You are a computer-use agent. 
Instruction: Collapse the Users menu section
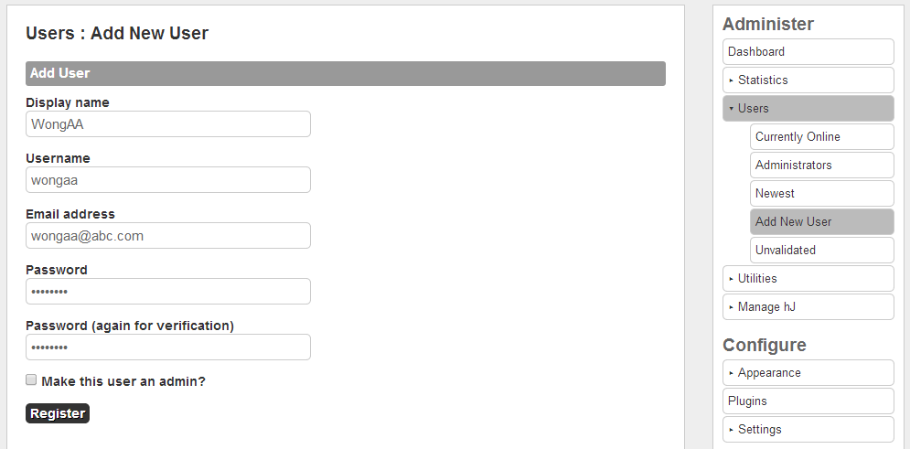732,109
